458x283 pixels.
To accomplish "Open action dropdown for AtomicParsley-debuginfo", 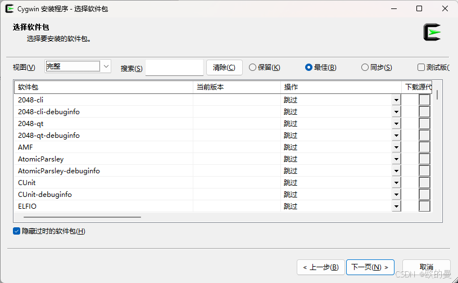I will [x=396, y=170].
